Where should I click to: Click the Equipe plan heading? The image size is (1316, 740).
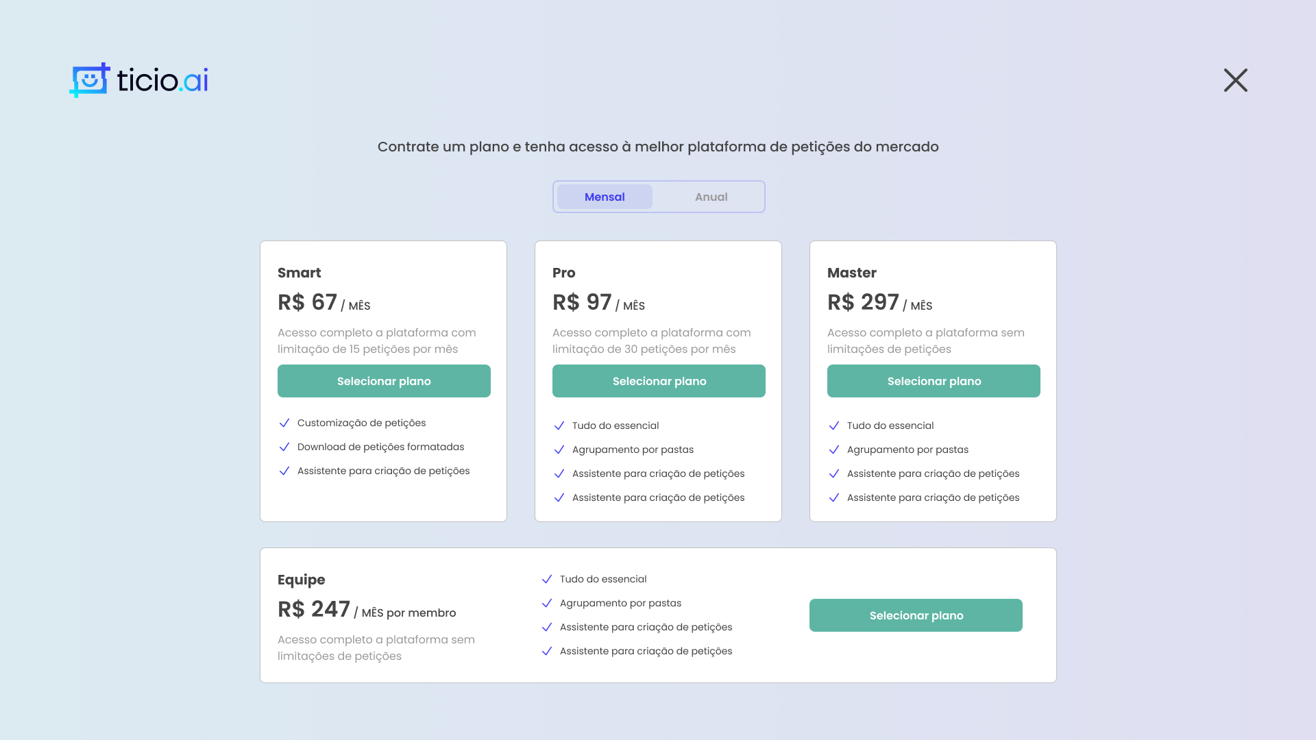pyautogui.click(x=302, y=580)
